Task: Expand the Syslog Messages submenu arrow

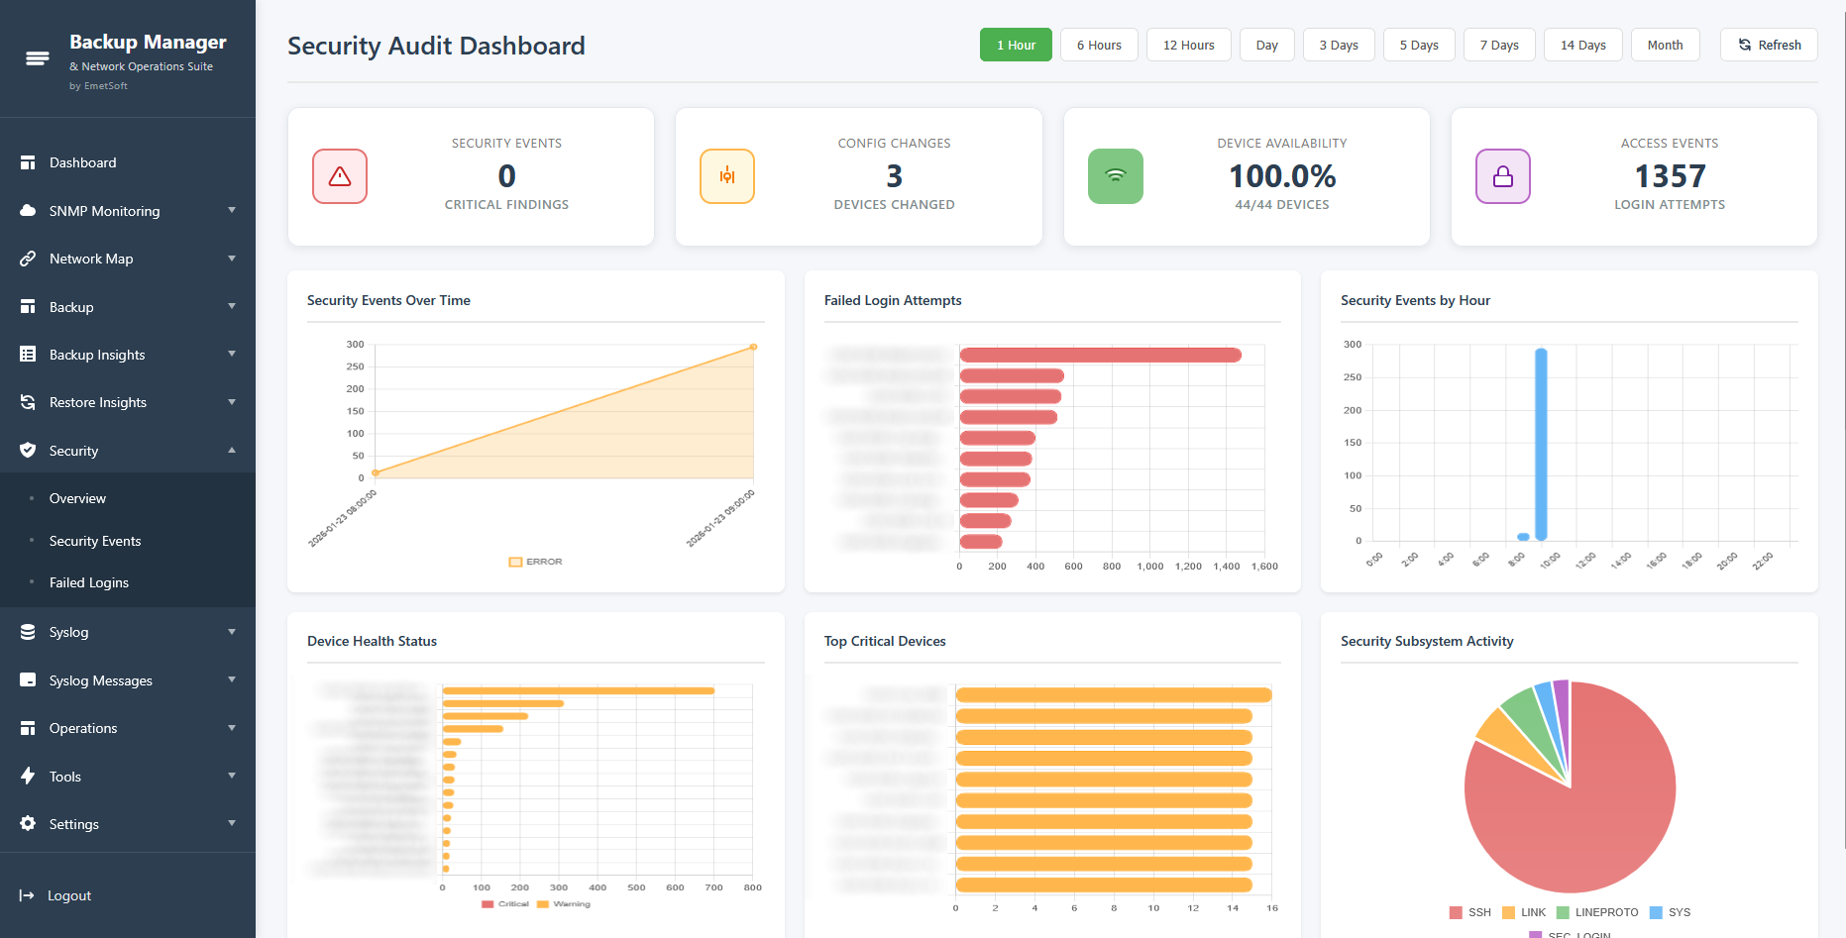Action: 232,679
